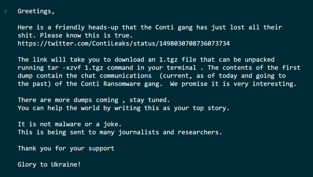Click the word "ContiLeaks" inside the URL

(111, 43)
